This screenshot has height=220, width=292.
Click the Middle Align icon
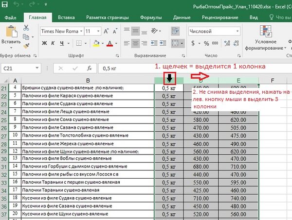click(x=135, y=31)
